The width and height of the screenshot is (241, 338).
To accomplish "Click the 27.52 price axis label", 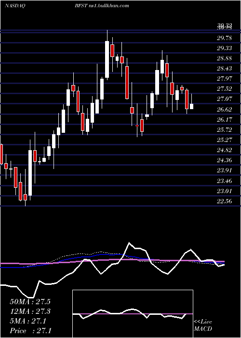I will coord(225,89).
